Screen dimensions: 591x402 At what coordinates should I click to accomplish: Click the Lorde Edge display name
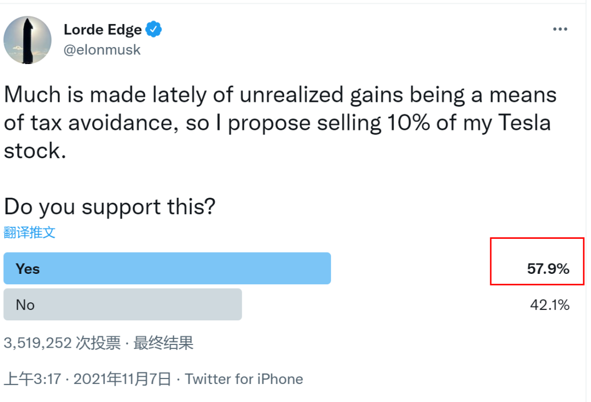click(103, 30)
